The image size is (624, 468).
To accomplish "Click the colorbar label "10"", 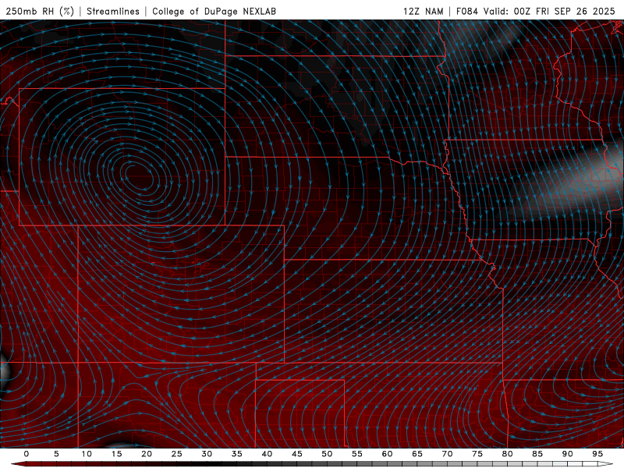I will (87, 454).
